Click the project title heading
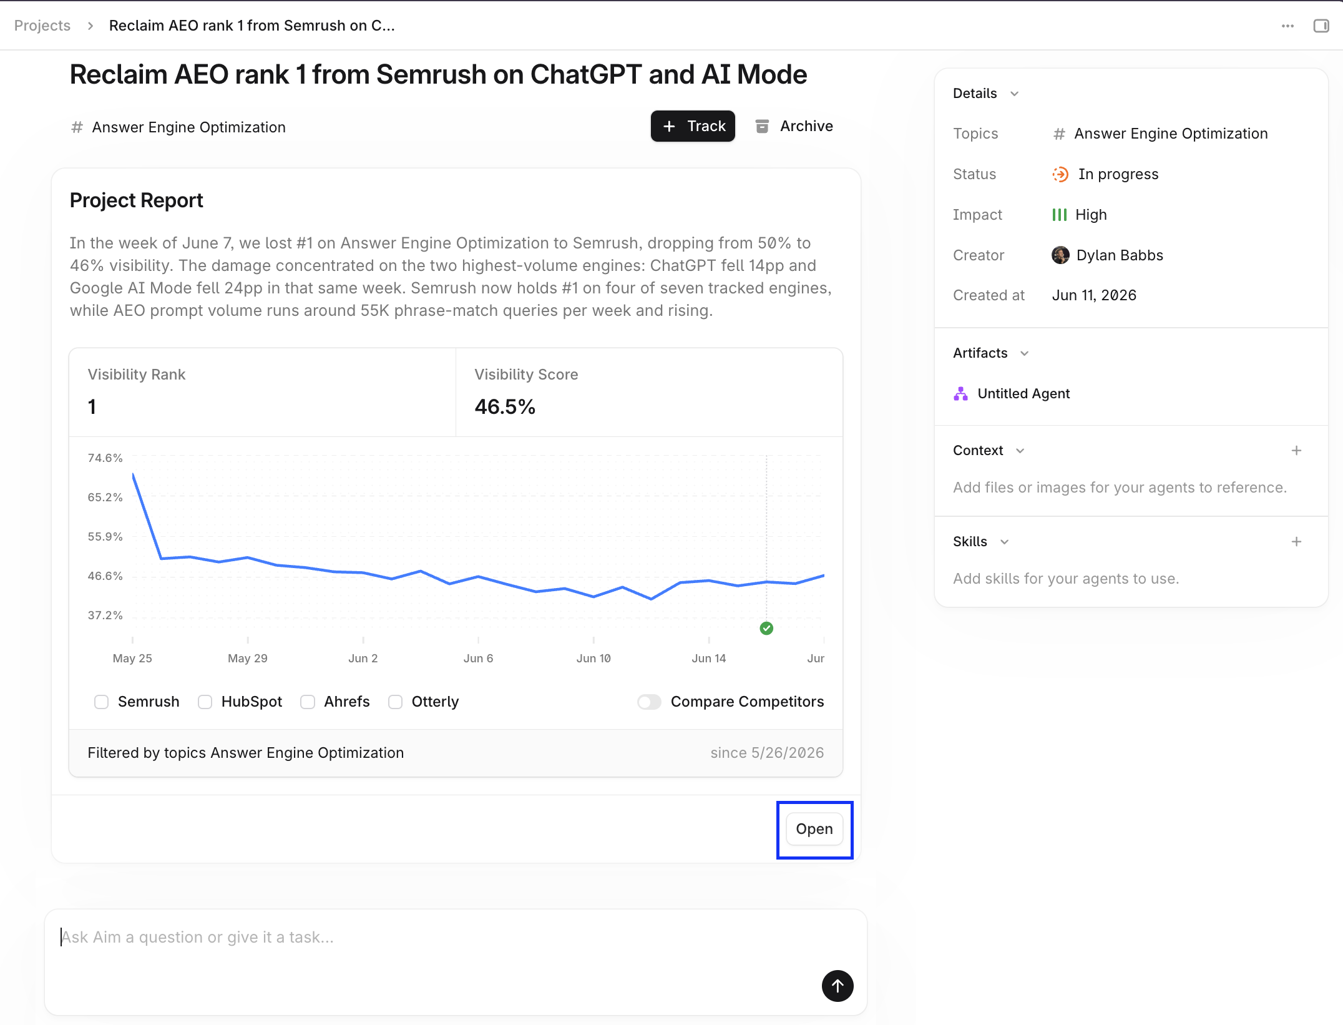 [438, 74]
